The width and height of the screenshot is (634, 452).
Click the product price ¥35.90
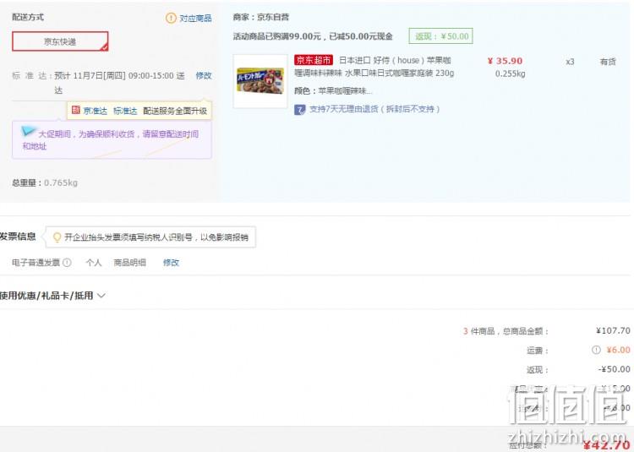[505, 61]
